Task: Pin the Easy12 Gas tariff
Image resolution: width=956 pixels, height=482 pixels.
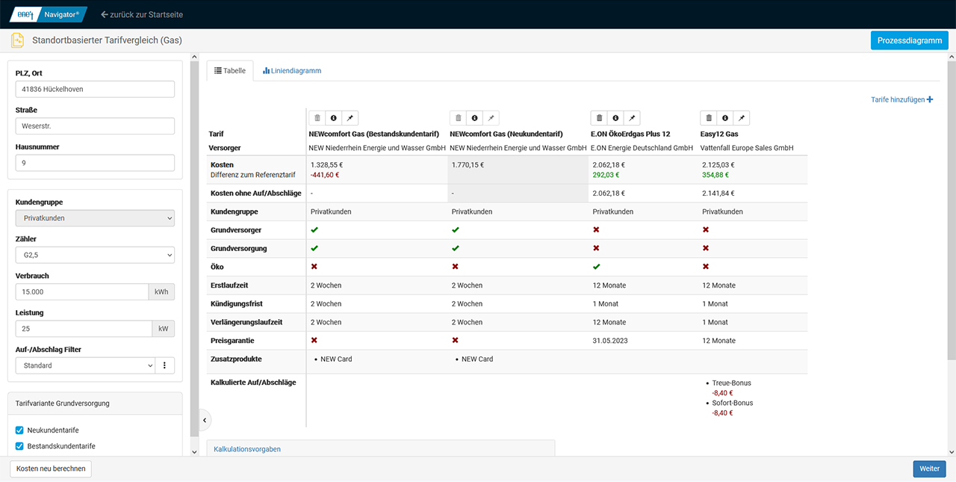Action: (x=741, y=118)
